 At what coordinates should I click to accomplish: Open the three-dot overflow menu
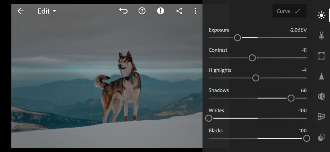(x=196, y=11)
